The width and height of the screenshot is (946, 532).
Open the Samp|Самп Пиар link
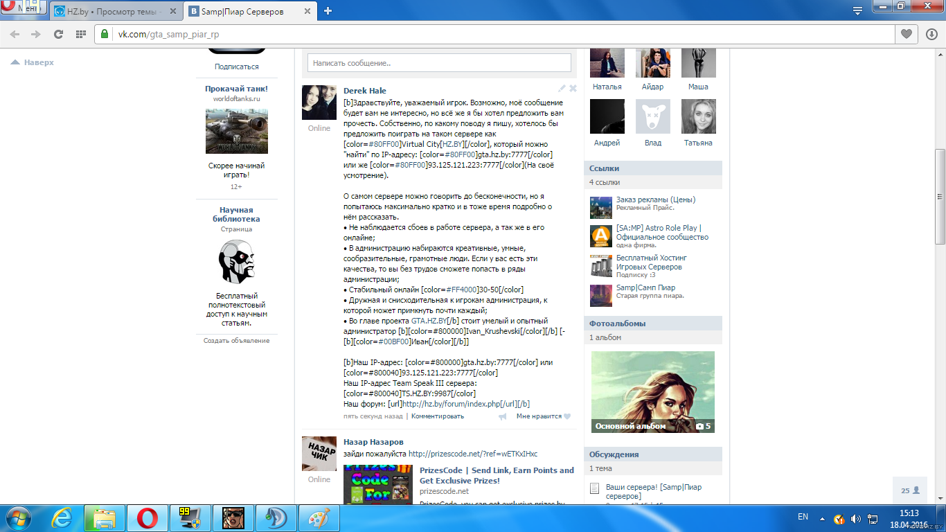(x=645, y=287)
